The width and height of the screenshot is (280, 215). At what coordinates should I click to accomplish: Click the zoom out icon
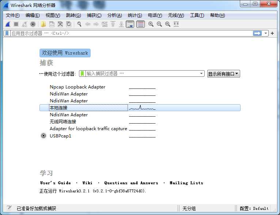(x=159, y=24)
